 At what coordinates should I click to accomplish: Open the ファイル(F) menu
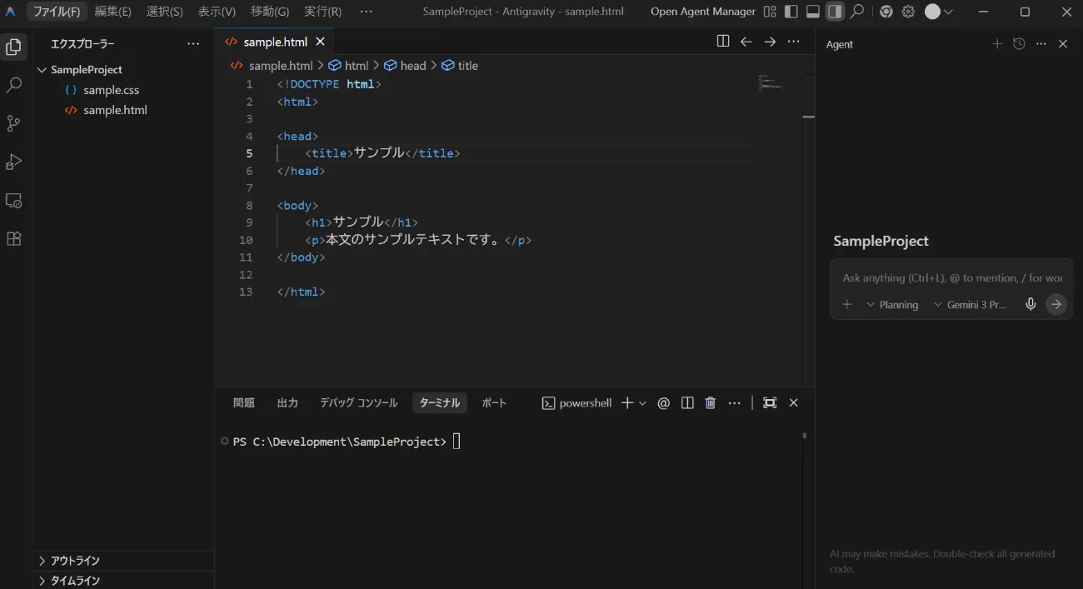(57, 12)
